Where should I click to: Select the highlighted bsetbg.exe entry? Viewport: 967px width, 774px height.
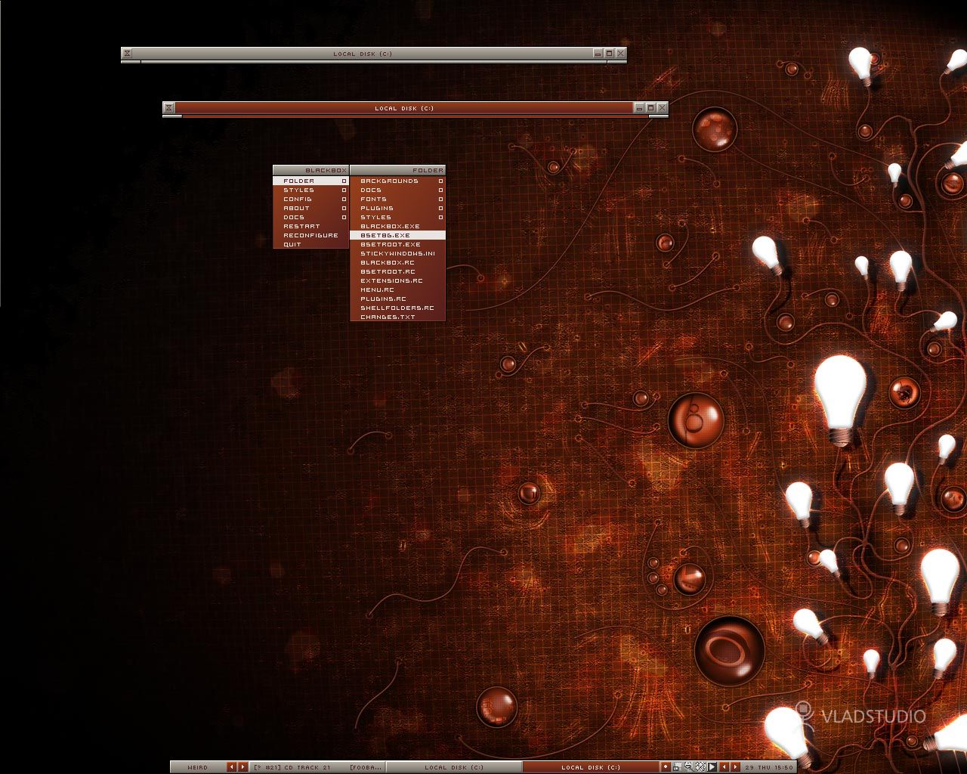(397, 235)
